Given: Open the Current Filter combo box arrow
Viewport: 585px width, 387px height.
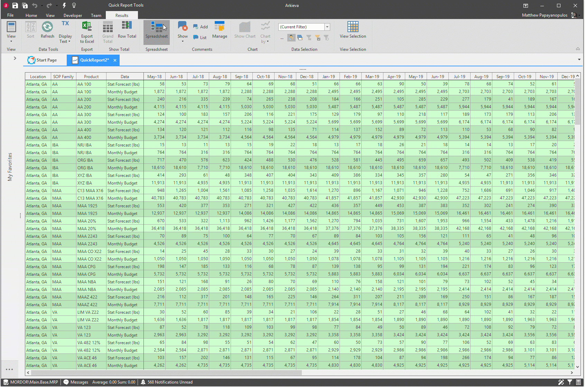Looking at the screenshot, I should [x=327, y=27].
